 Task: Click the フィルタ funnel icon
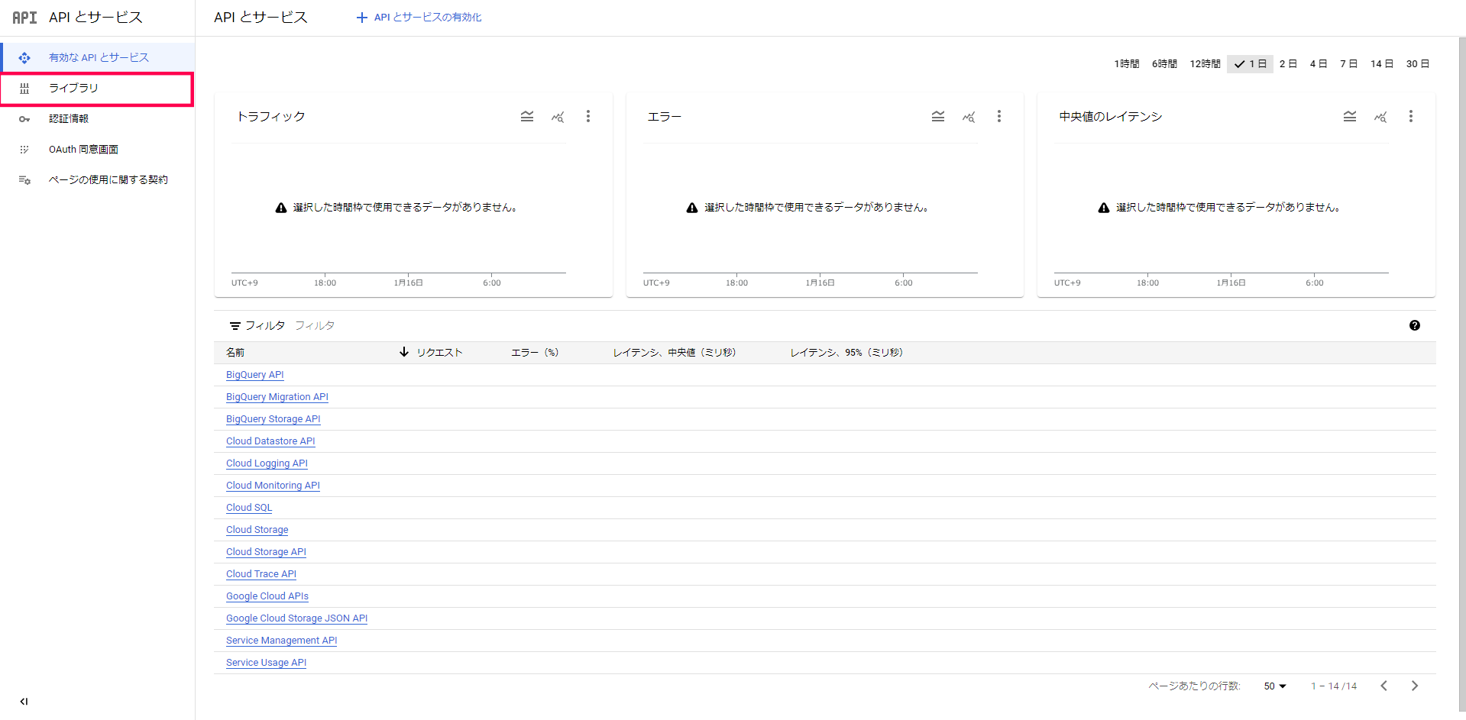click(235, 325)
